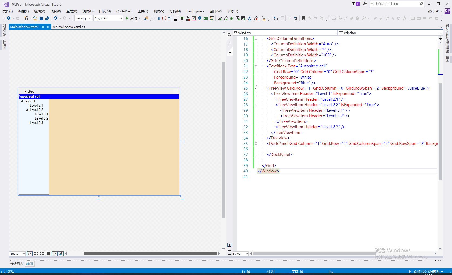Open the start button dropdown arrow
The image size is (452, 275).
[x=139, y=18]
